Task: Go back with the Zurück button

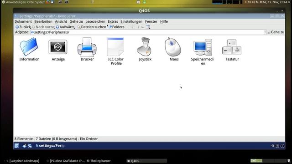Action: [x=23, y=27]
